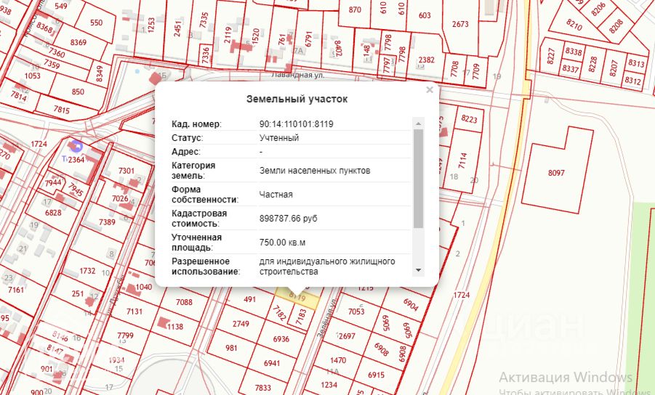This screenshot has height=395, width=655.
Task: Select parcel 6828 on the map
Action: [53, 213]
